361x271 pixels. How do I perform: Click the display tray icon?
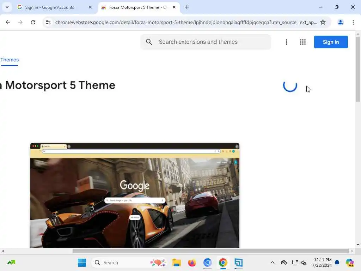point(295,263)
